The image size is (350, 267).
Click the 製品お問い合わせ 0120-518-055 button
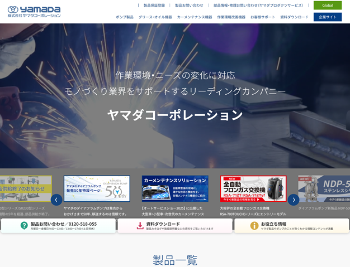click(x=58, y=226)
